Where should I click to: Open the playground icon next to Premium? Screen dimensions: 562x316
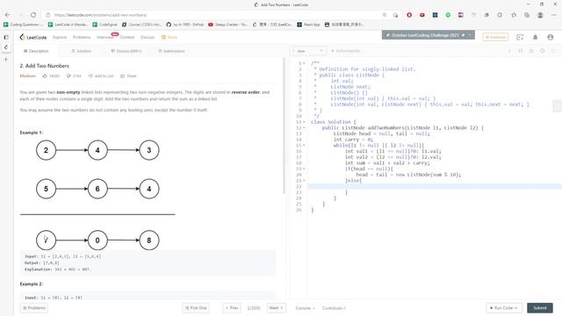click(520, 37)
